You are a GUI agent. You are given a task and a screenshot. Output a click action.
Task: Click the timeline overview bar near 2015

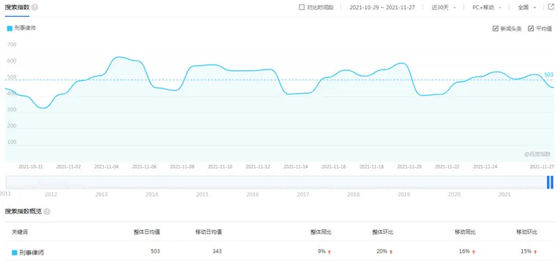(x=202, y=182)
